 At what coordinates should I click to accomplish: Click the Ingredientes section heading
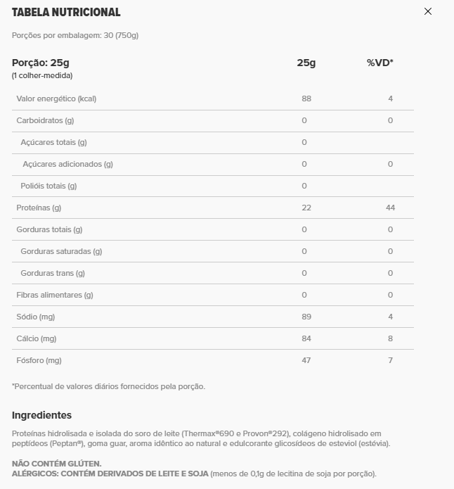[41, 415]
